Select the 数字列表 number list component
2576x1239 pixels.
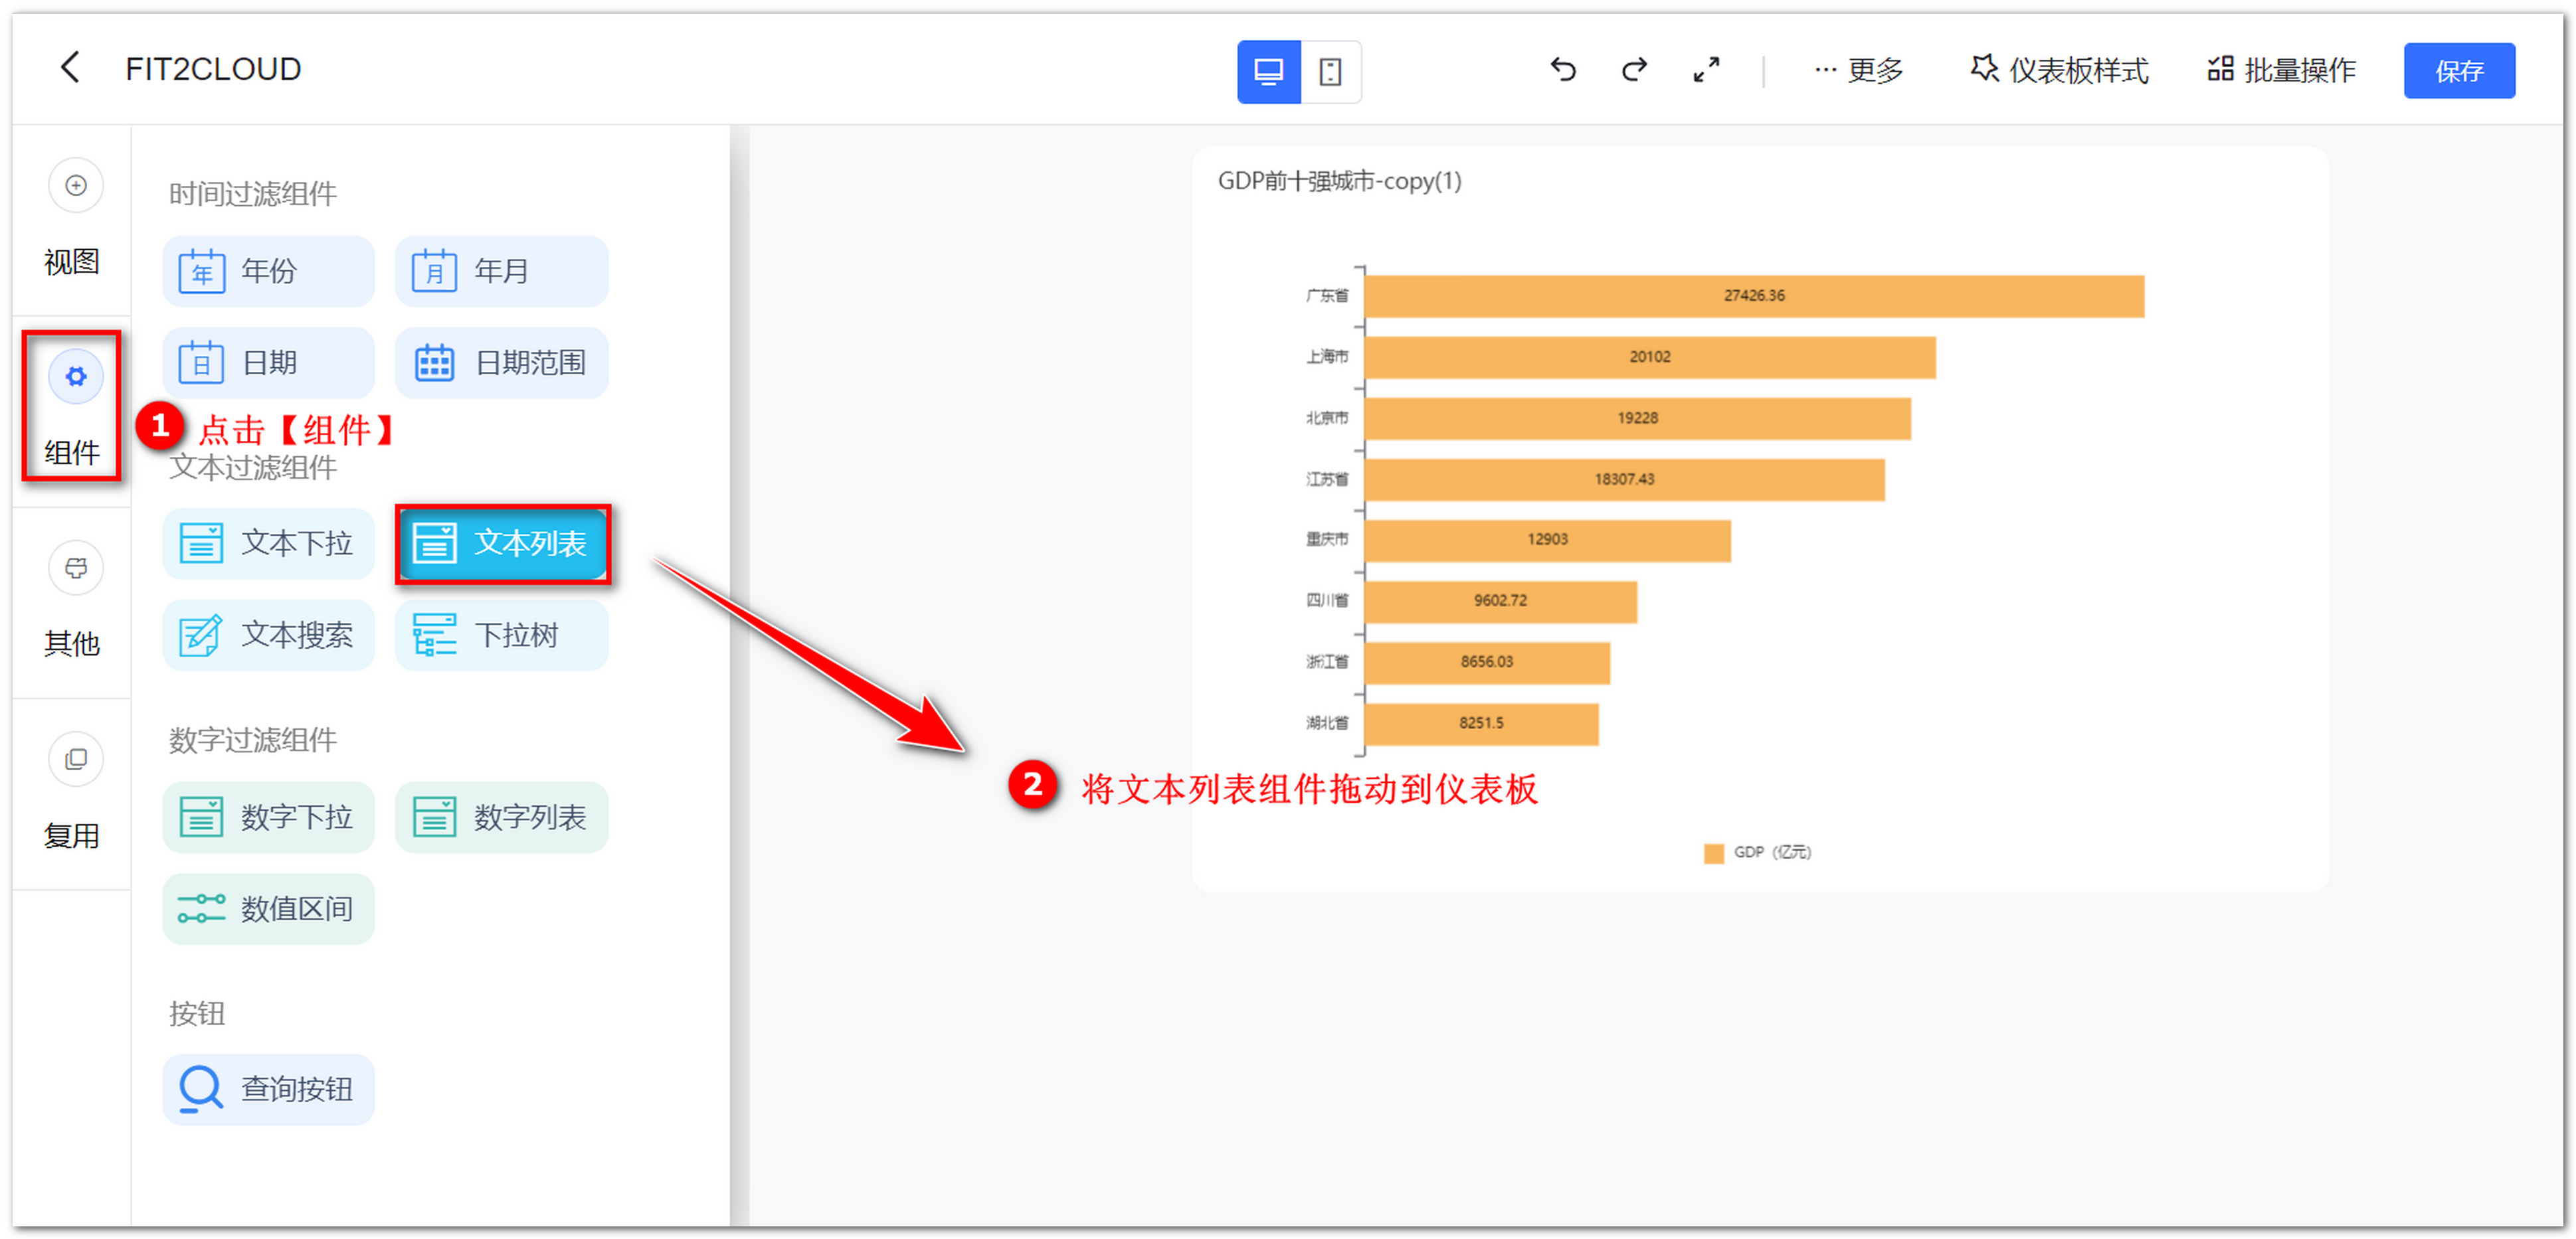point(501,817)
